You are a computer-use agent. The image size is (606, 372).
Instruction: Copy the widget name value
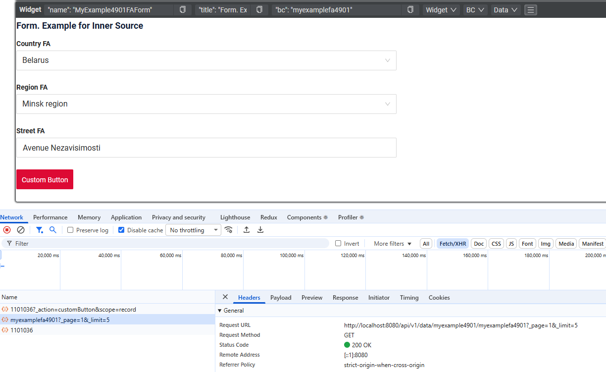coord(183,10)
